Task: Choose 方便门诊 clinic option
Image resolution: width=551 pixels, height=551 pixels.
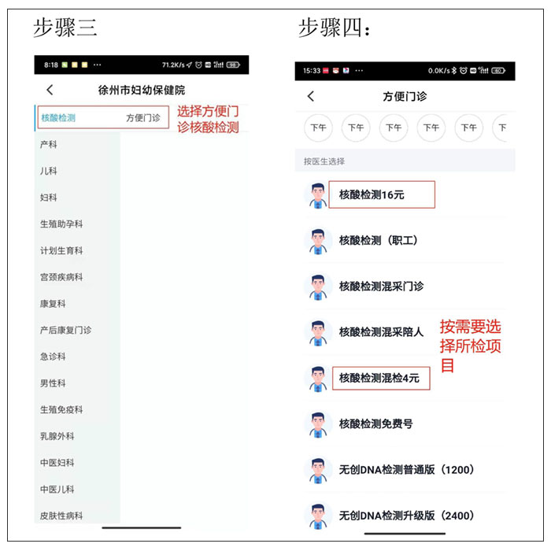Action: pyautogui.click(x=143, y=118)
